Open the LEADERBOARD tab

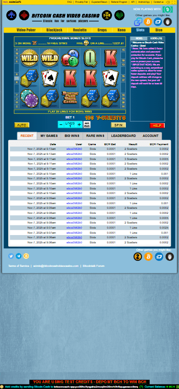(123, 136)
